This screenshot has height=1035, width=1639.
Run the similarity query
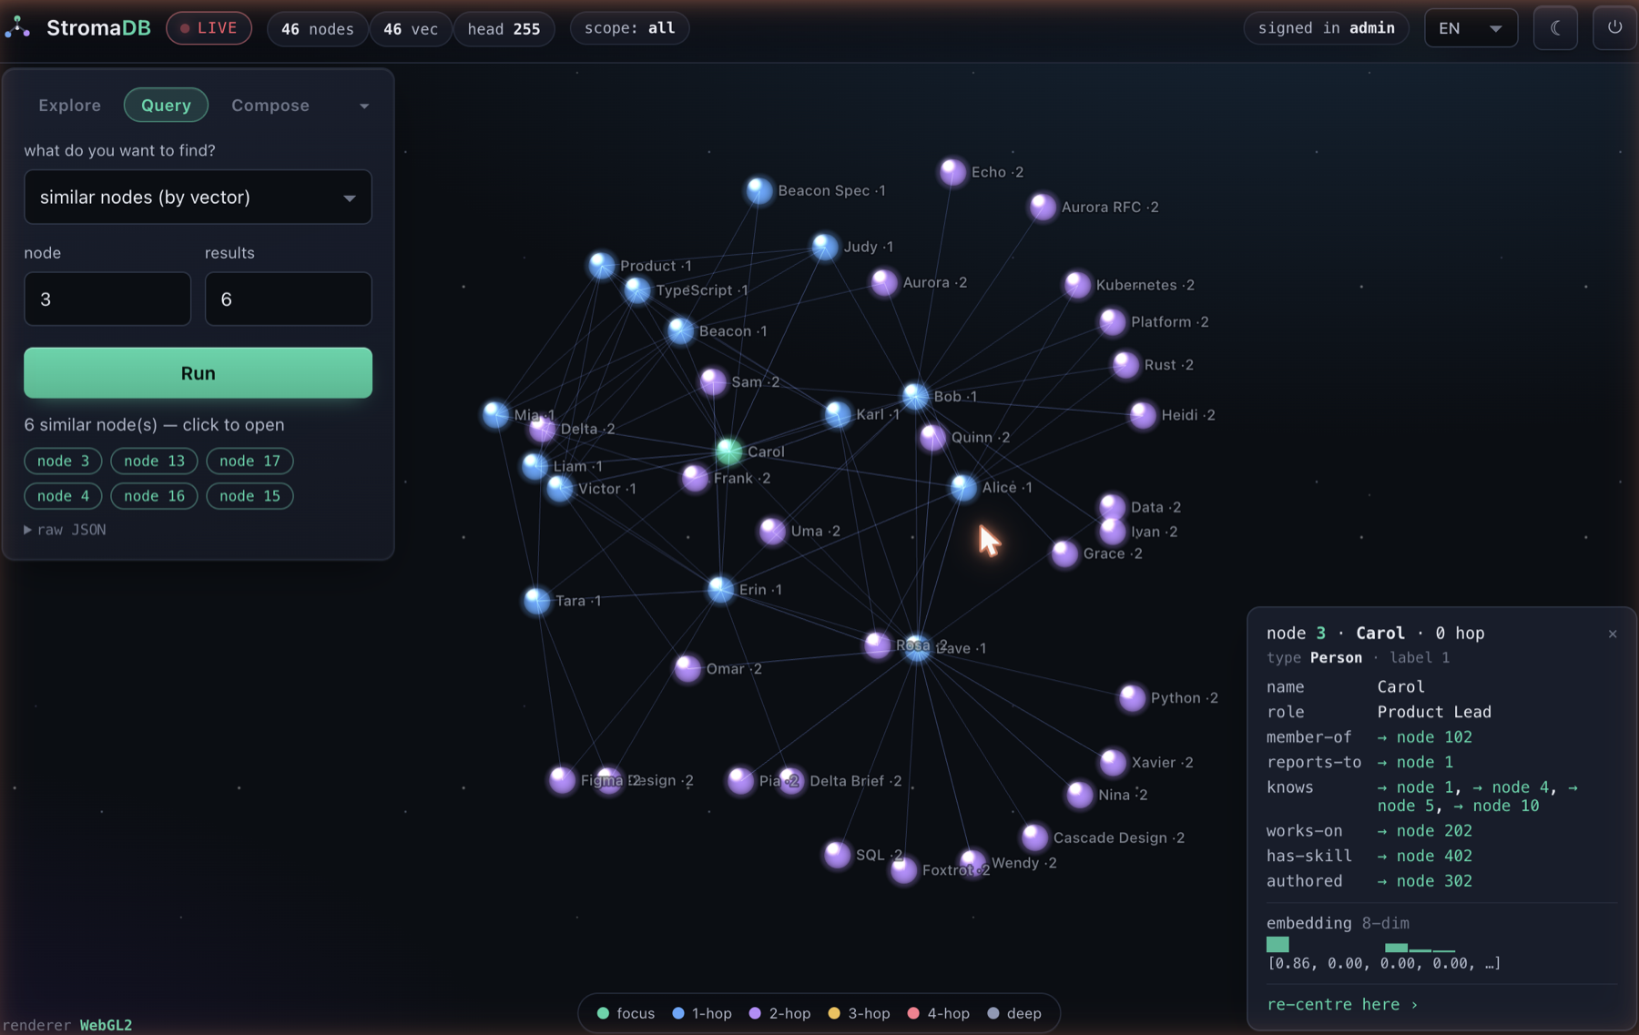(198, 372)
